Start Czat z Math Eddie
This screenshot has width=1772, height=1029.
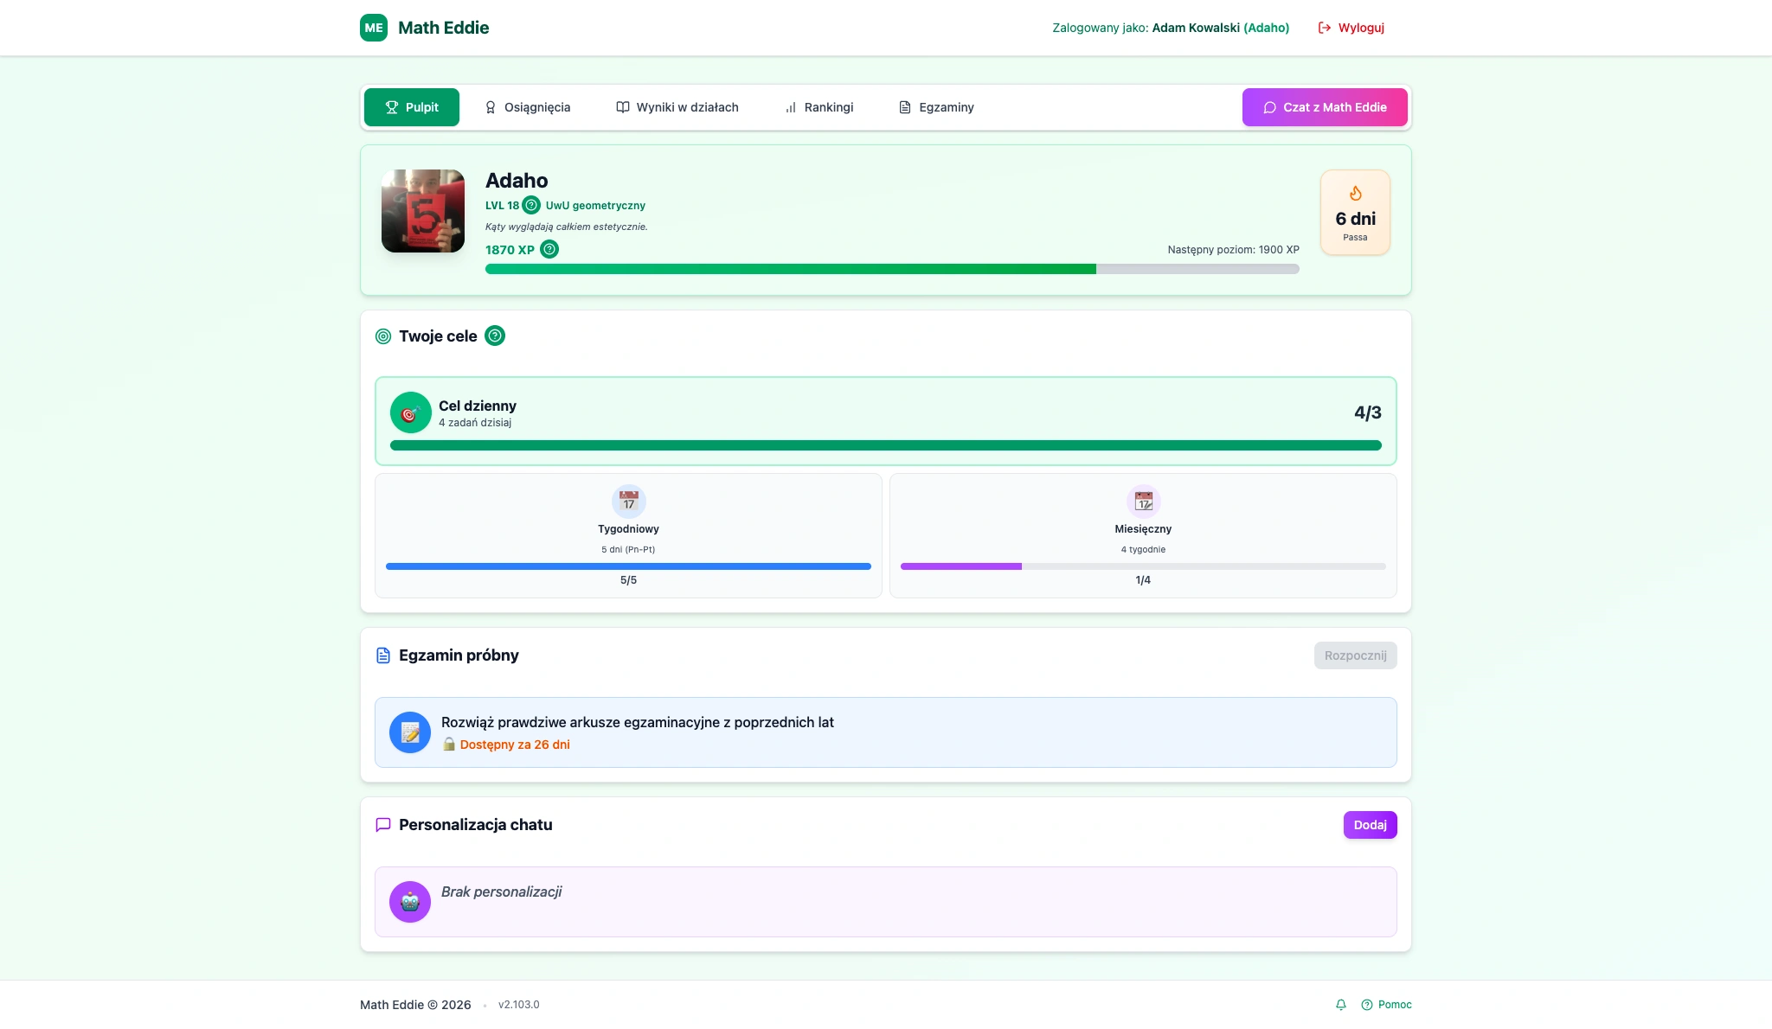pyautogui.click(x=1325, y=107)
